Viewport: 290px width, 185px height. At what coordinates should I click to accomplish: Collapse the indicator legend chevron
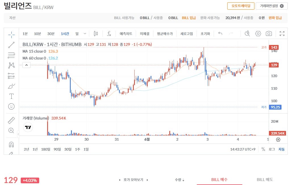pyautogui.click(x=27, y=65)
